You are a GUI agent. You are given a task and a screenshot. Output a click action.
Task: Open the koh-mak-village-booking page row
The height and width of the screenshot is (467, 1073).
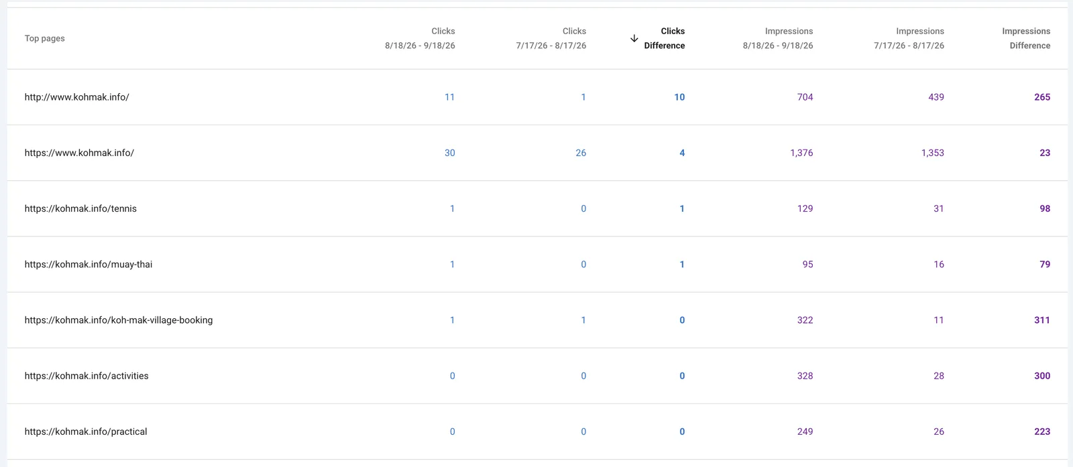[537, 320]
